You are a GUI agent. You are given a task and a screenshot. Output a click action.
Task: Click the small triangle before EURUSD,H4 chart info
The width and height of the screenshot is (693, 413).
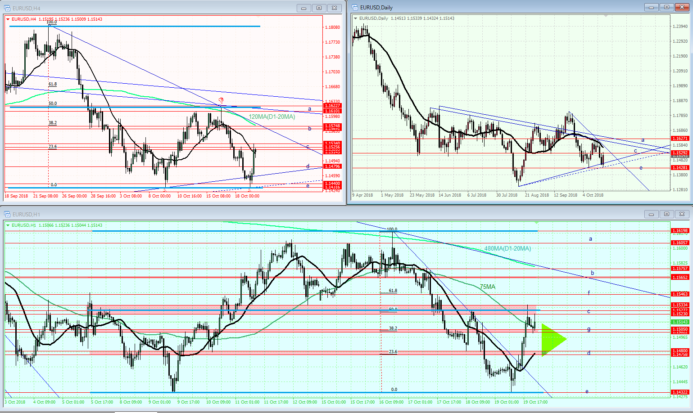click(8, 19)
